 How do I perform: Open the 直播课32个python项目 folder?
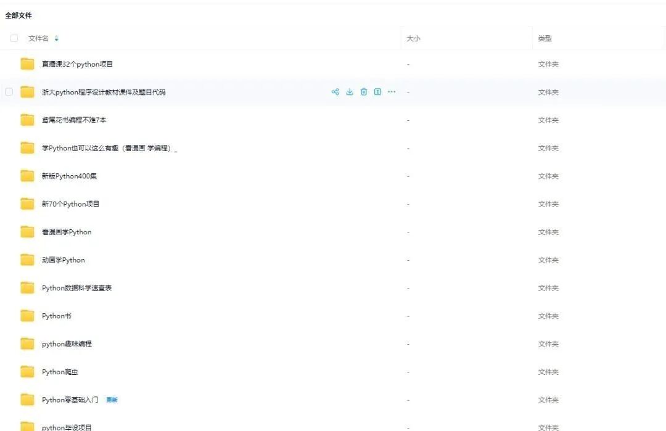77,64
